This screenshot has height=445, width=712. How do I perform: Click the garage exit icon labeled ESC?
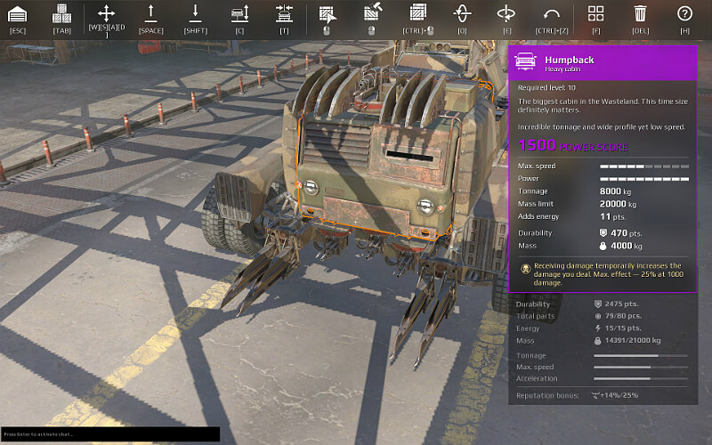pos(17,14)
